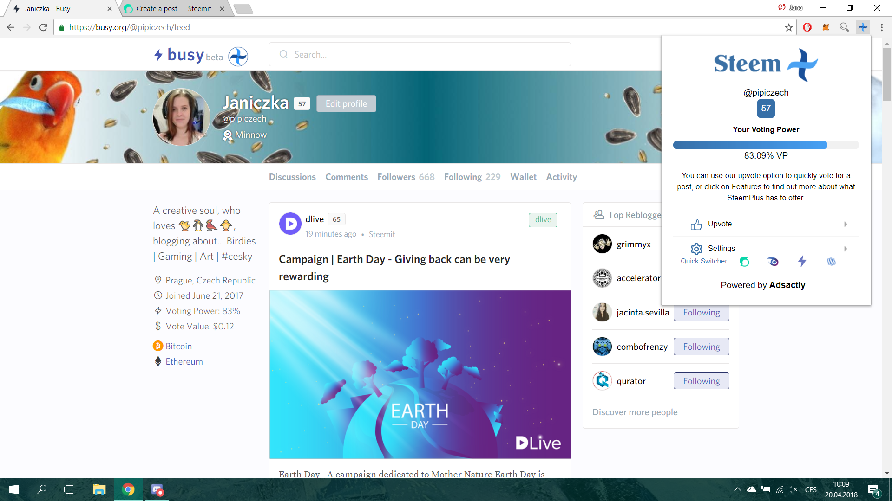Click the busy Search field

pos(420,54)
